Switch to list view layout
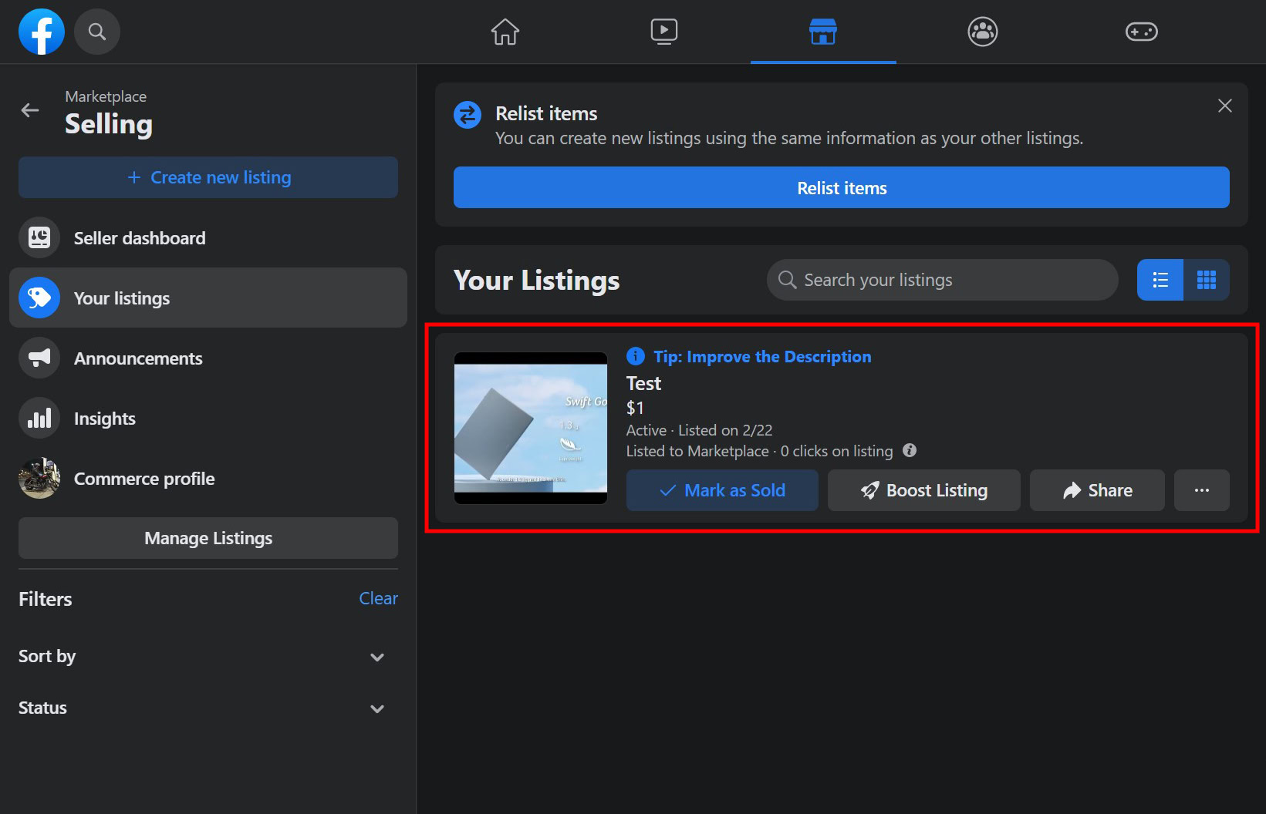The image size is (1266, 814). [1160, 280]
